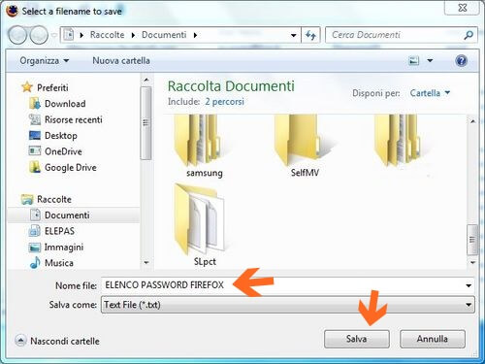
Task: Click the search magnifier icon
Action: pos(469,35)
